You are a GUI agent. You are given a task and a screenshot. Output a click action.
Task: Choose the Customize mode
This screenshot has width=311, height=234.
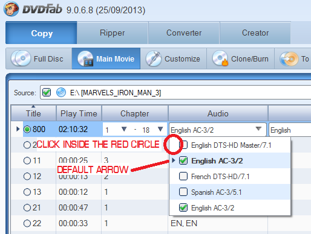click(174, 58)
